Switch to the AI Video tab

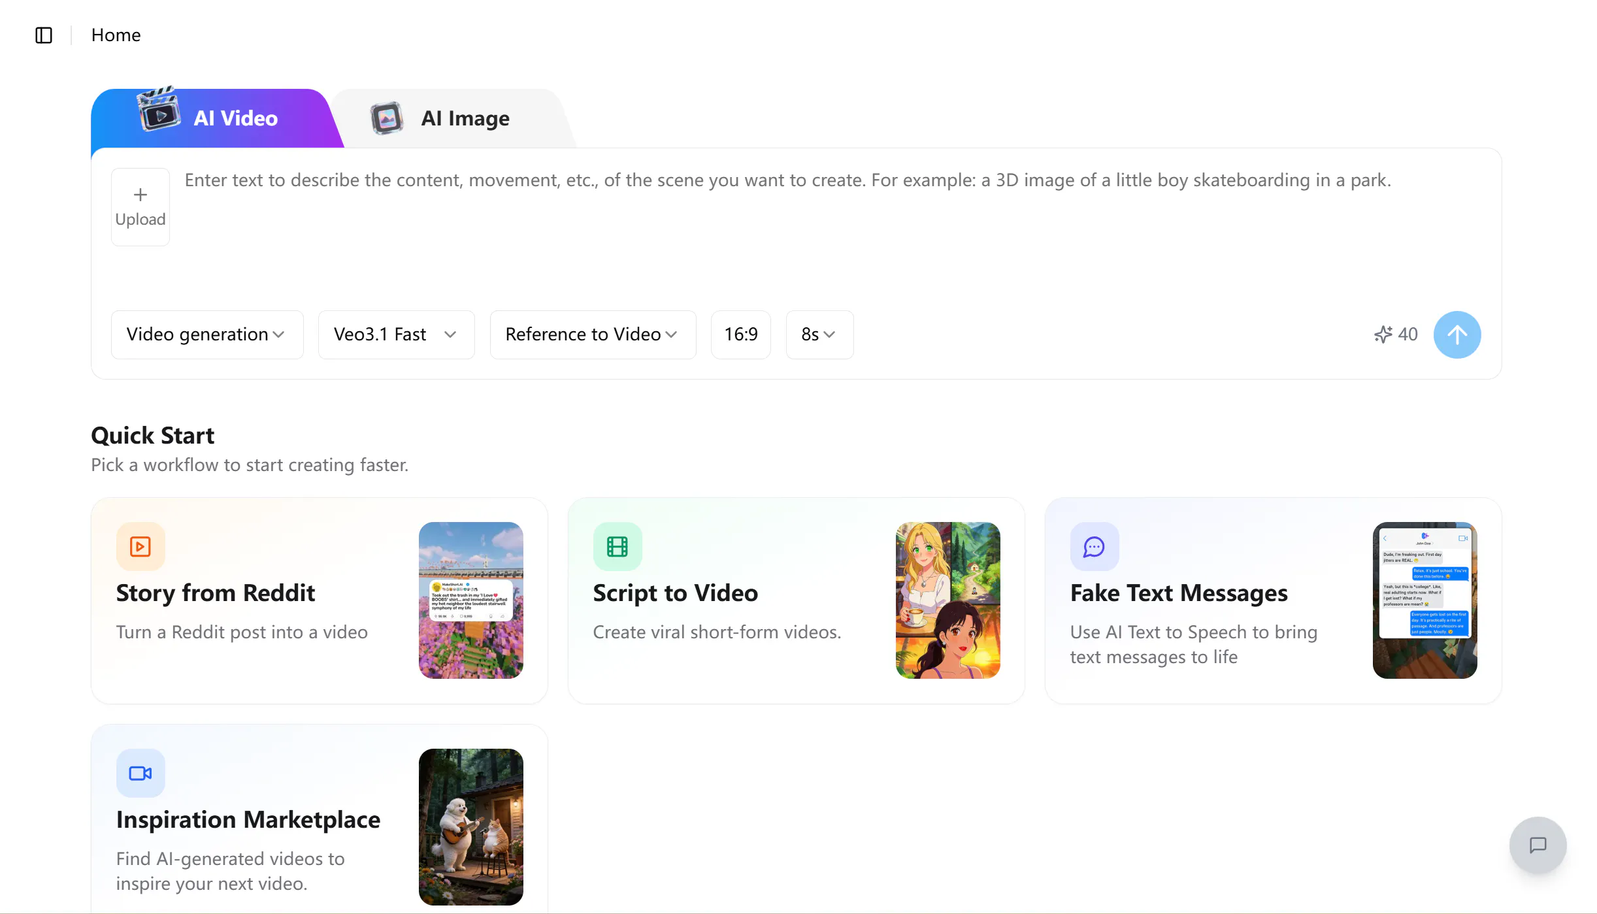(216, 118)
